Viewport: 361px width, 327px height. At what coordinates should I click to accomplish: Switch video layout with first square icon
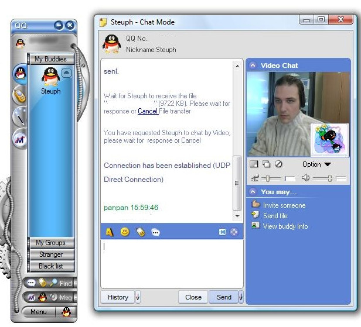pyautogui.click(x=254, y=164)
